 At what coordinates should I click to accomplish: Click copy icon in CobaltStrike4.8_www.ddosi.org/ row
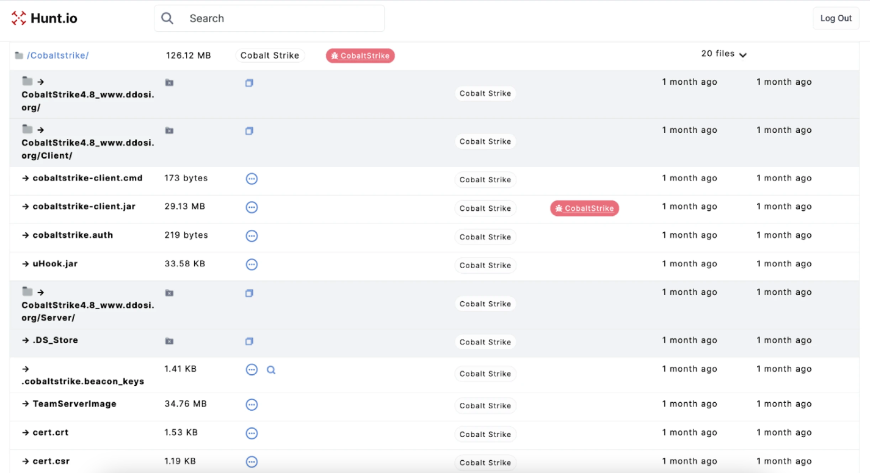click(x=249, y=83)
